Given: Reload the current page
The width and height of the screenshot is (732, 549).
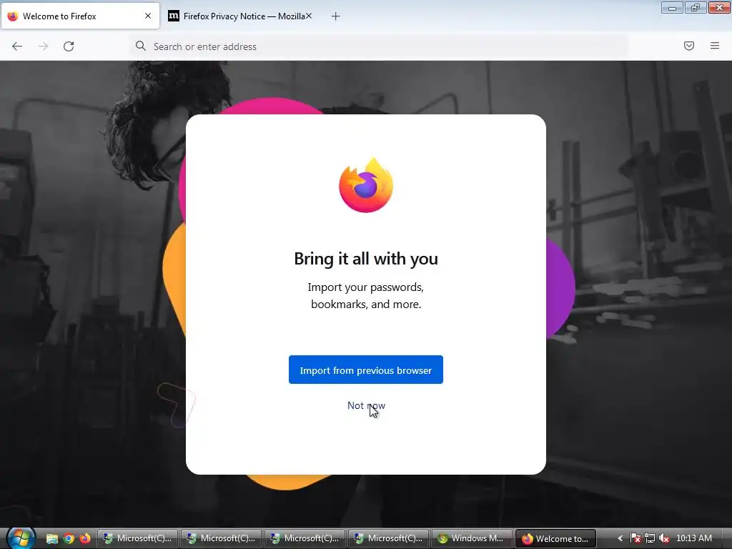Looking at the screenshot, I should tap(69, 46).
